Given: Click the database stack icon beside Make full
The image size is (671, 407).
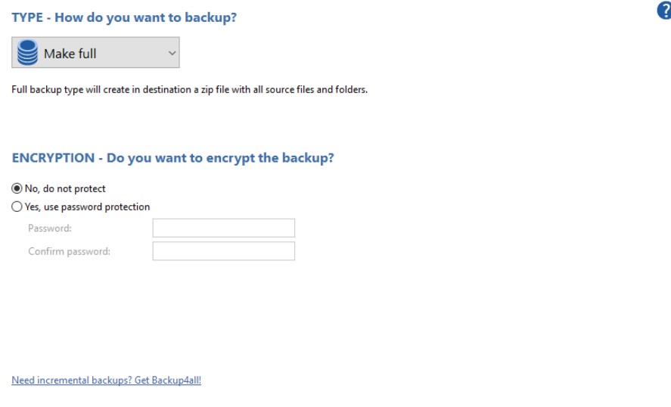Looking at the screenshot, I should pos(28,54).
